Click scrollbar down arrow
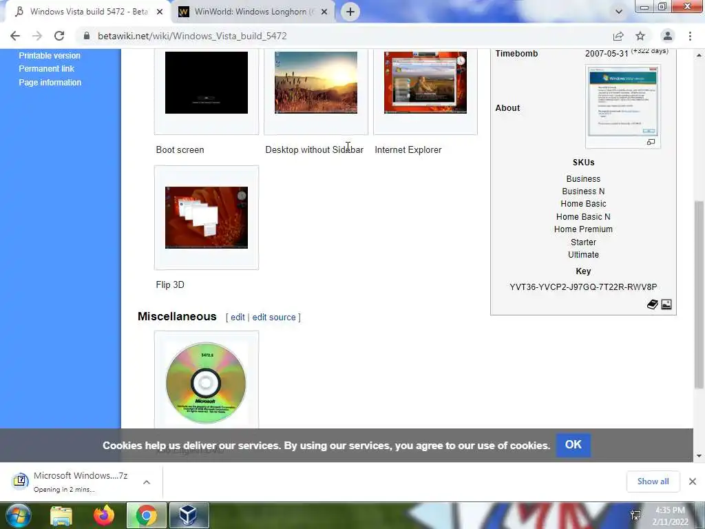 pos(699,456)
